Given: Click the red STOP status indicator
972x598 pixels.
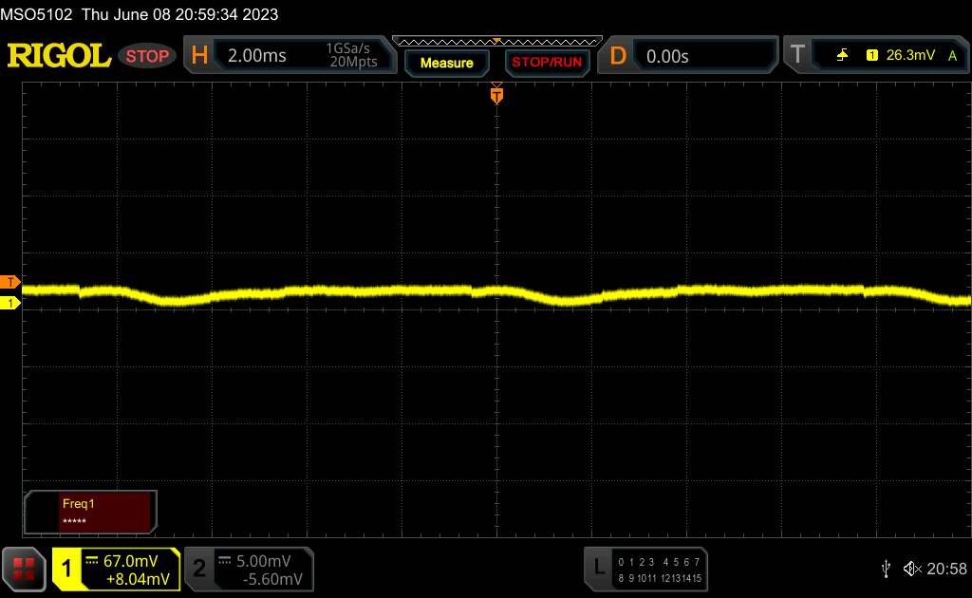Looking at the screenshot, I should tap(148, 56).
